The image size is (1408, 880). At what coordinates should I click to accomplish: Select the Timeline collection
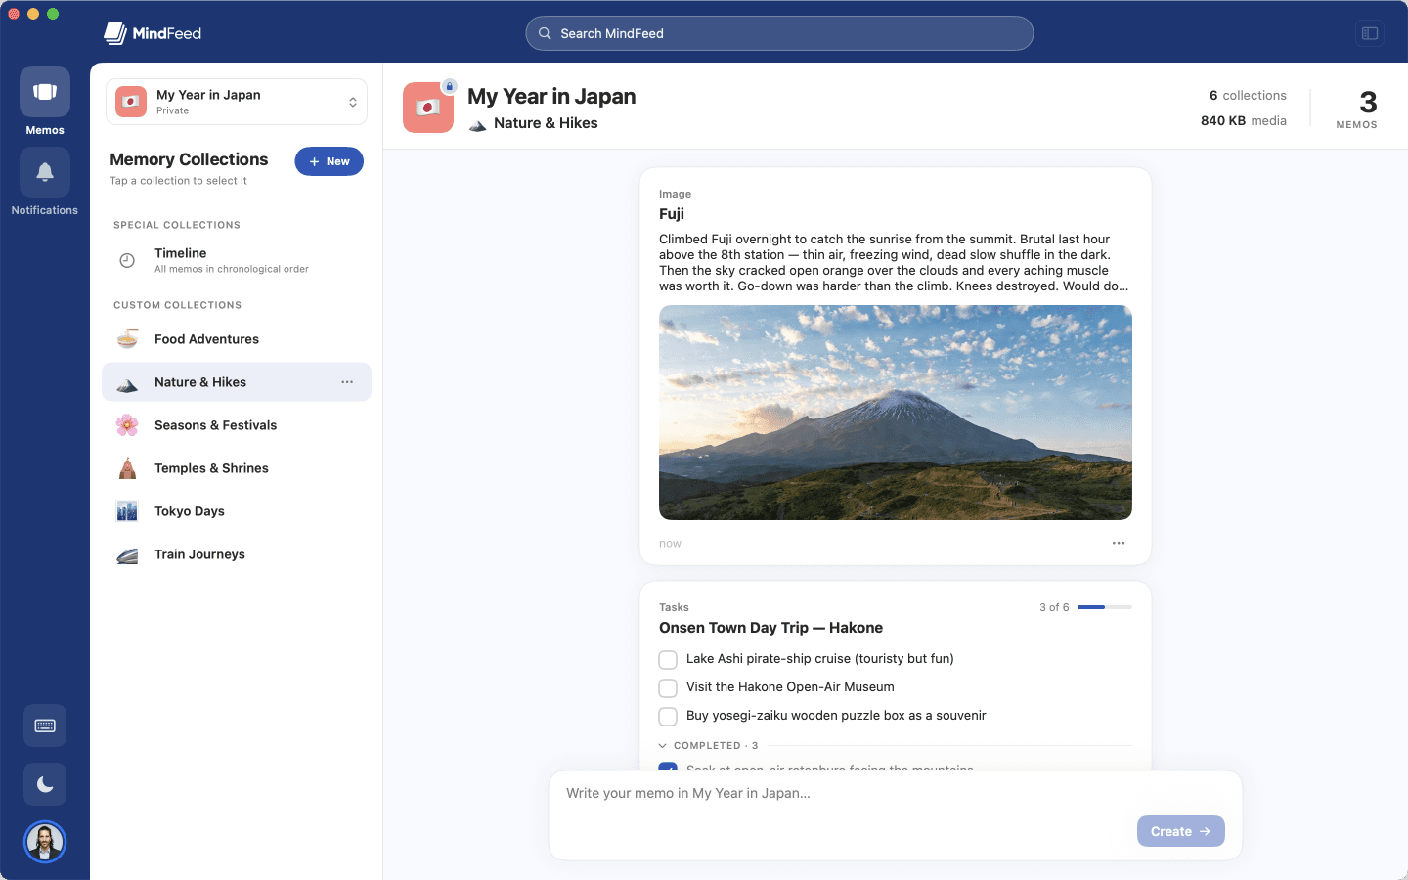(x=237, y=260)
